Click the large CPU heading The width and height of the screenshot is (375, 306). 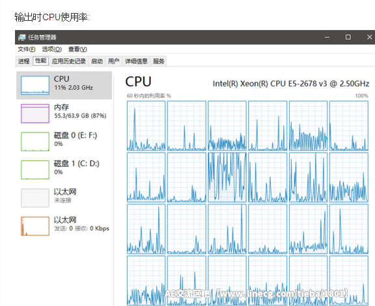(x=138, y=82)
